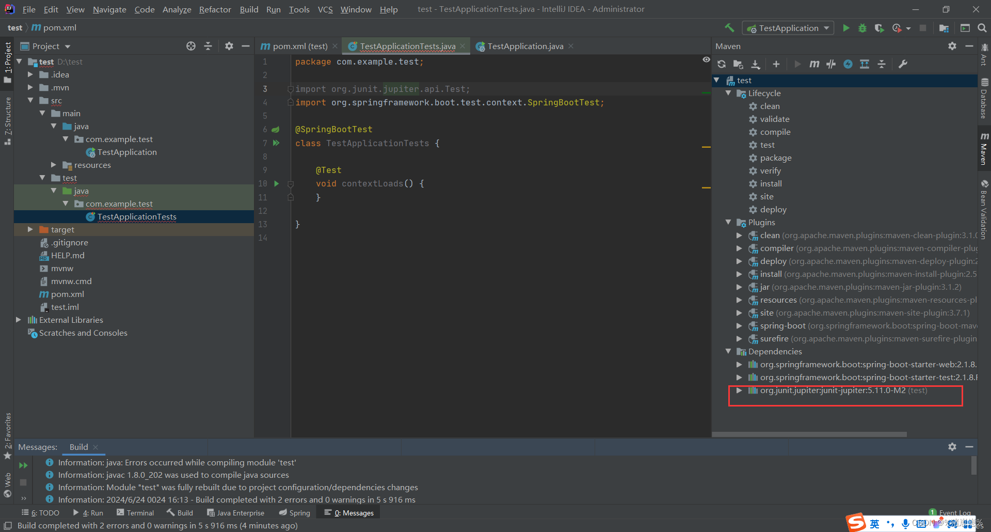This screenshot has width=991, height=532.
Task: Open the Refactor menu
Action: (x=215, y=9)
